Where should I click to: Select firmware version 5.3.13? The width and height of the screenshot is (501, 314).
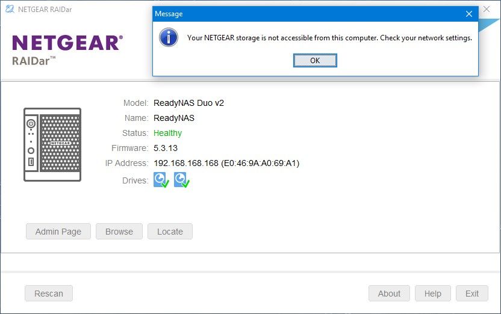coord(166,148)
